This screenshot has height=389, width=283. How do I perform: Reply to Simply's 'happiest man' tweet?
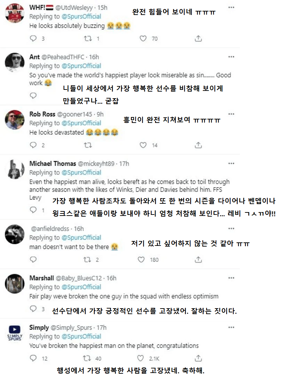point(33,358)
